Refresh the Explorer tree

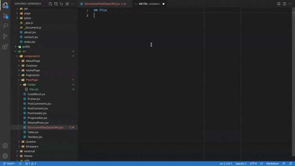pyautogui.click(x=62, y=4)
